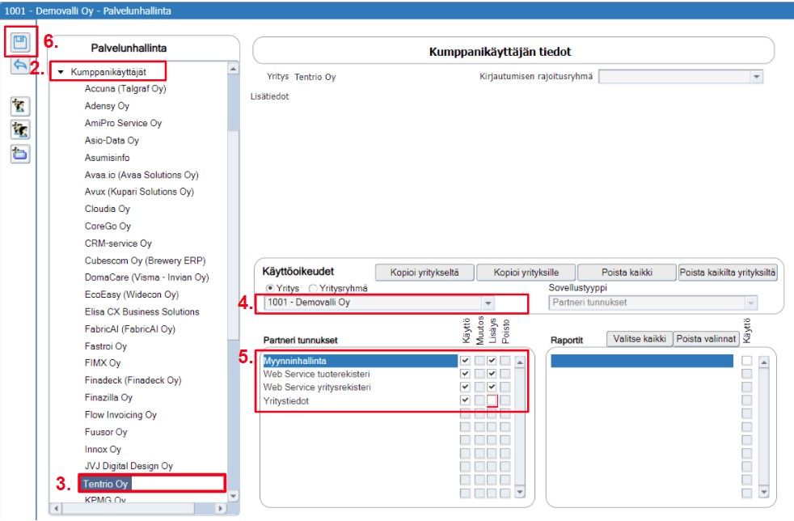
Task: Click the Poista kaikki button
Action: [x=627, y=272]
